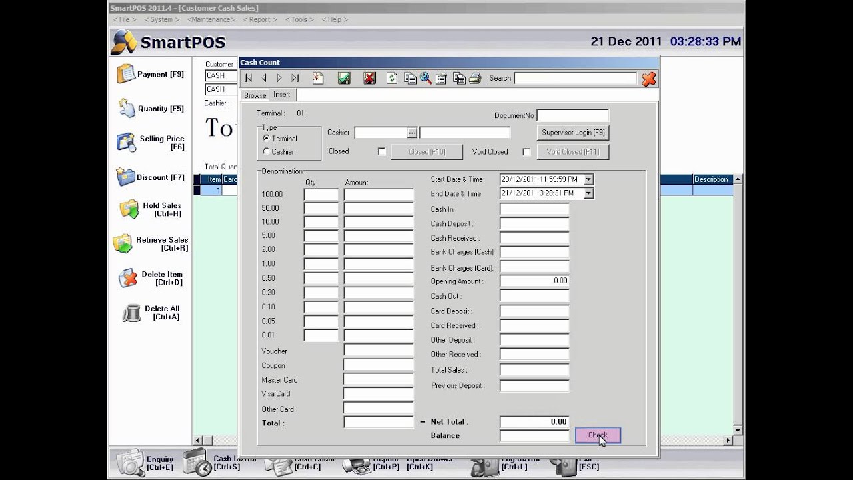Viewport: 853px width, 480px height.
Task: Select the Terminal radio button
Action: click(x=267, y=138)
